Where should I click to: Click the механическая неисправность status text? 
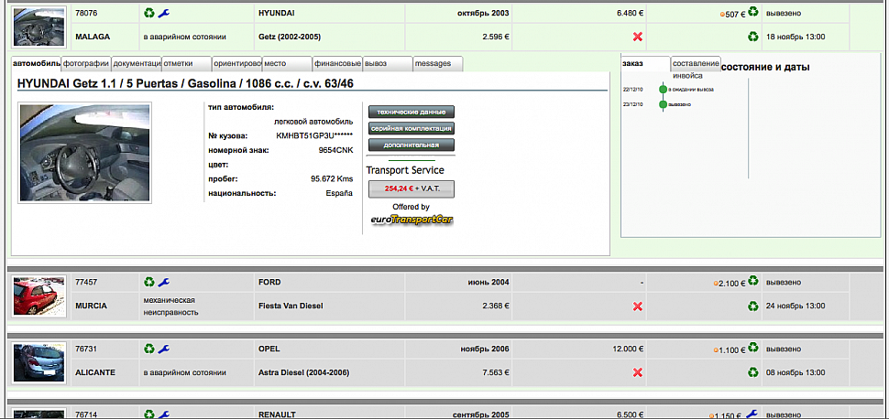coord(170,306)
